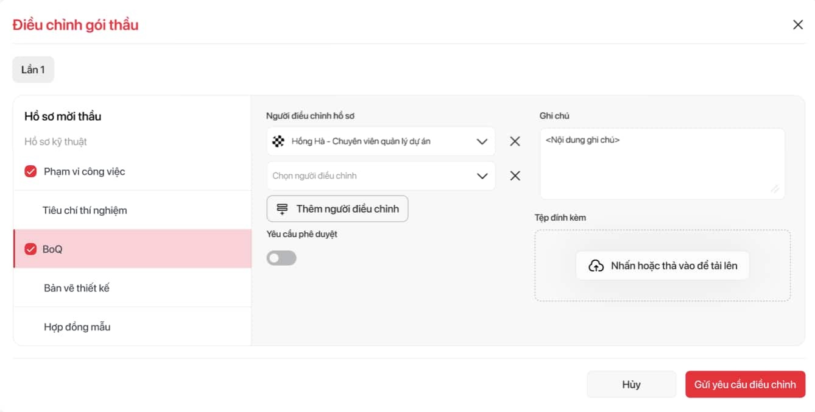Viewport: 815px width, 412px height.
Task: Click into the Ghi chú note field
Action: coord(662,163)
